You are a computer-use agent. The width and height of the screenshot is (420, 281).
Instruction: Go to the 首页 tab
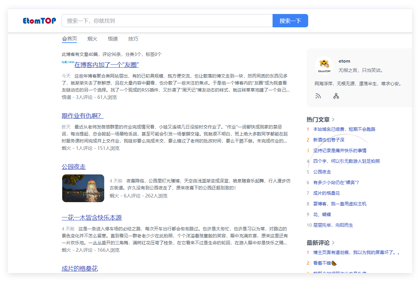tap(70, 39)
